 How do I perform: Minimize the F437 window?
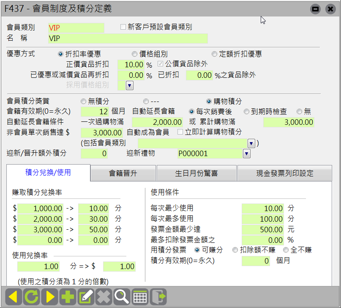(315, 9)
